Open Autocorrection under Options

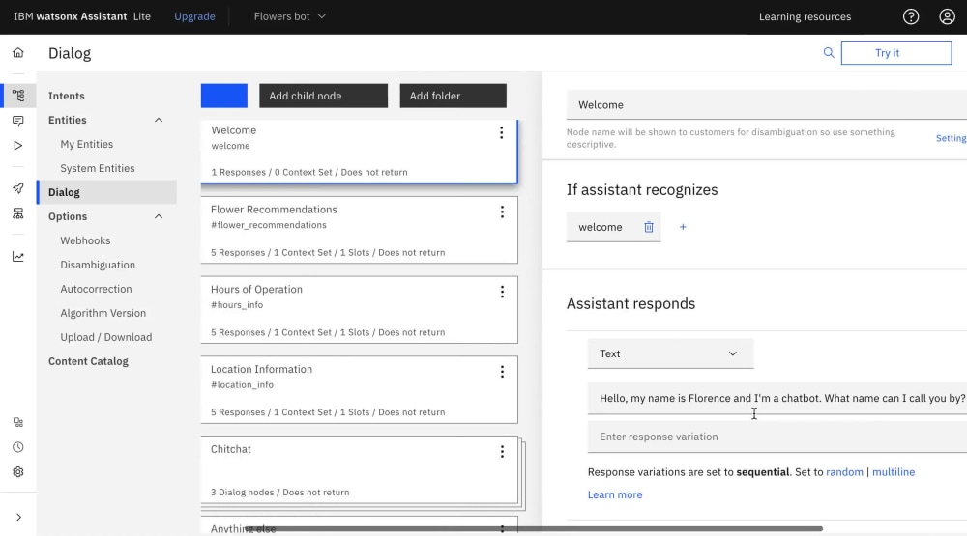[x=96, y=289]
